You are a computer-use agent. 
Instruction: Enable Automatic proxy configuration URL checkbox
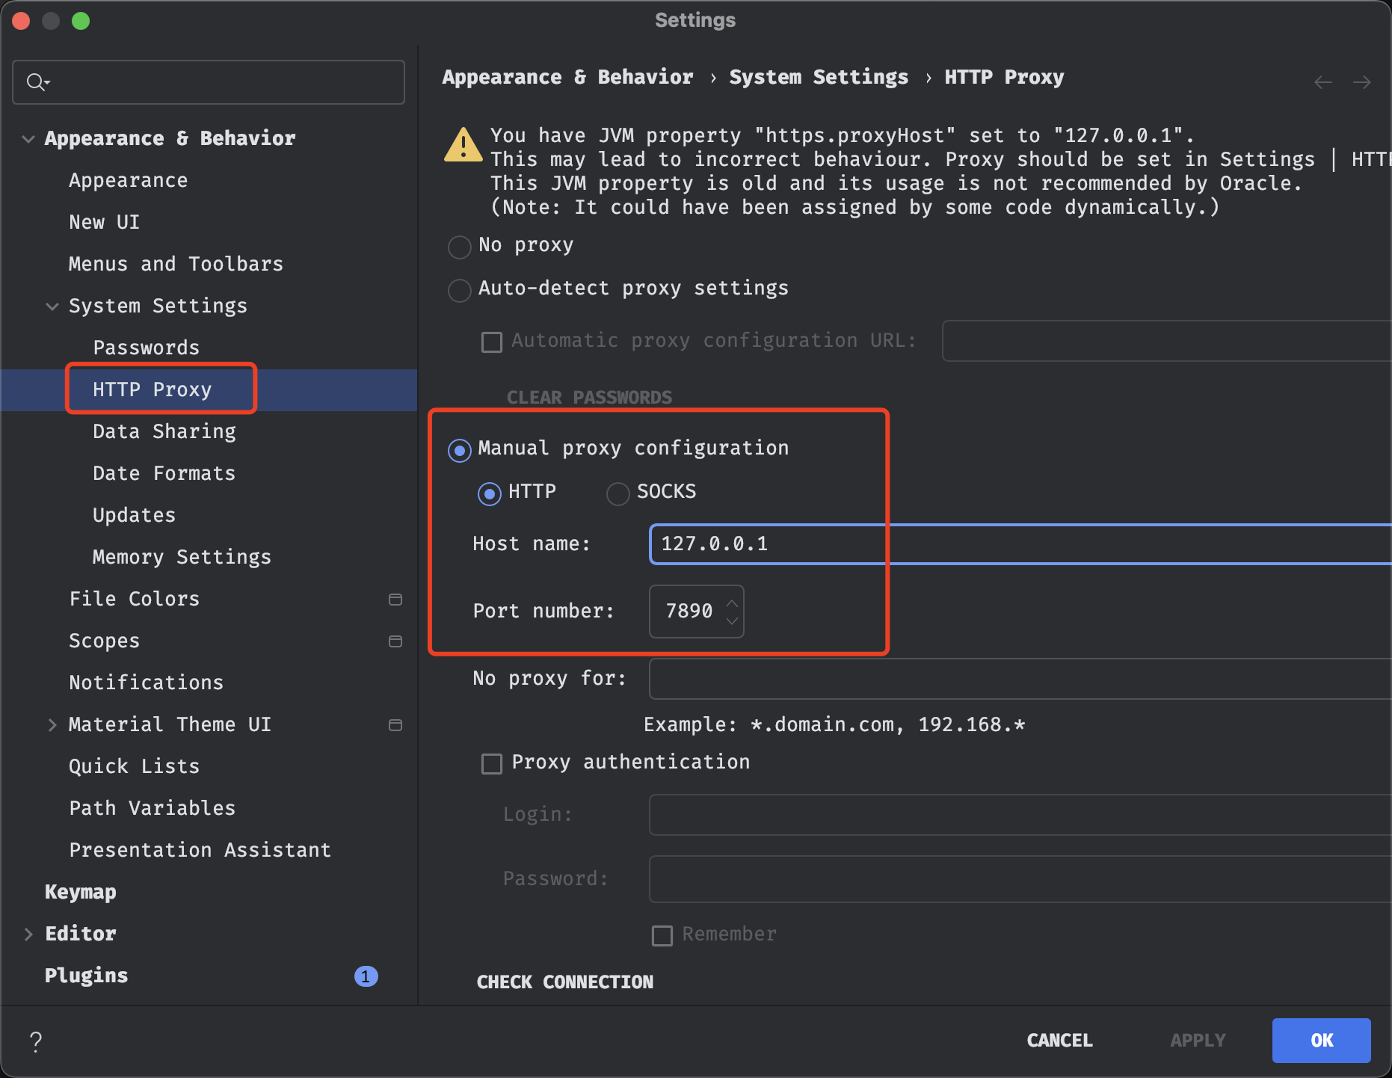492,342
